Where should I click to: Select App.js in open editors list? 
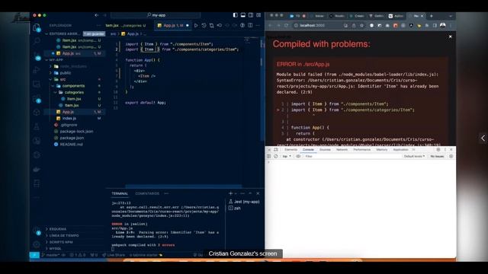click(x=68, y=53)
